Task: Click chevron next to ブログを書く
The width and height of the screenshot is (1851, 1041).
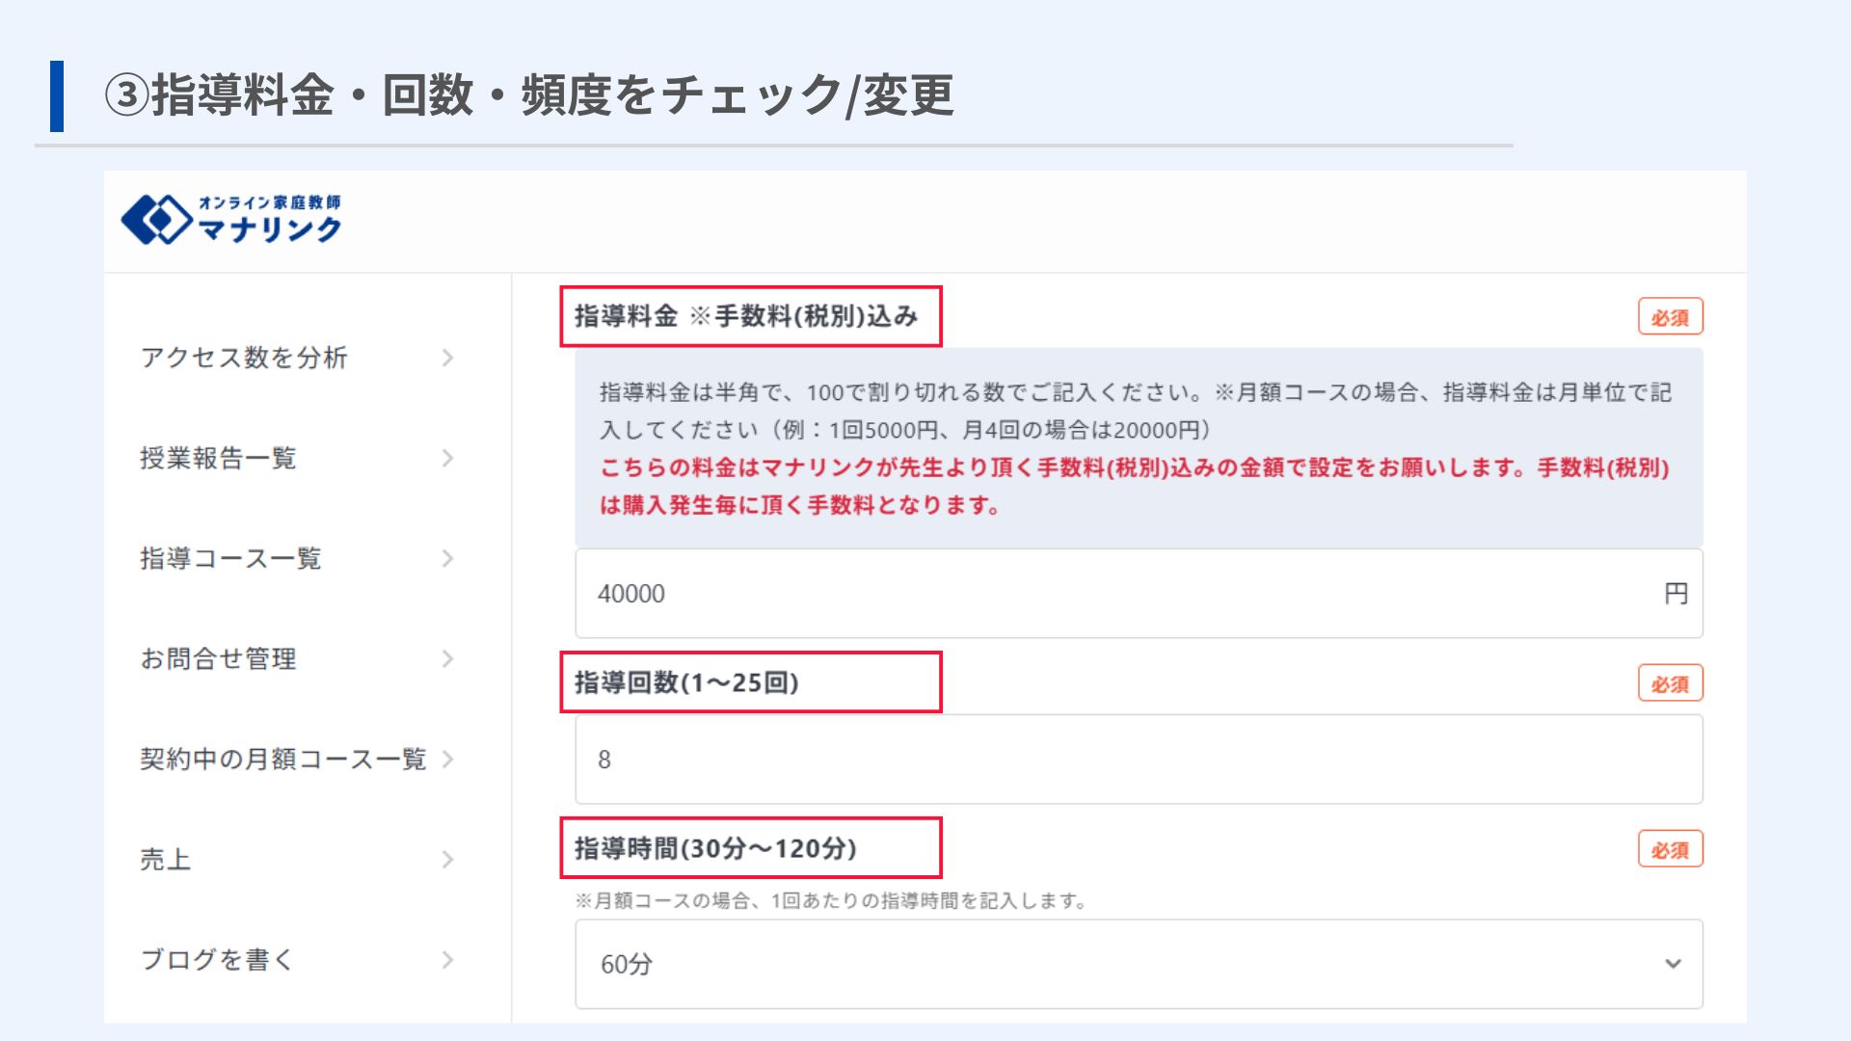Action: [447, 959]
